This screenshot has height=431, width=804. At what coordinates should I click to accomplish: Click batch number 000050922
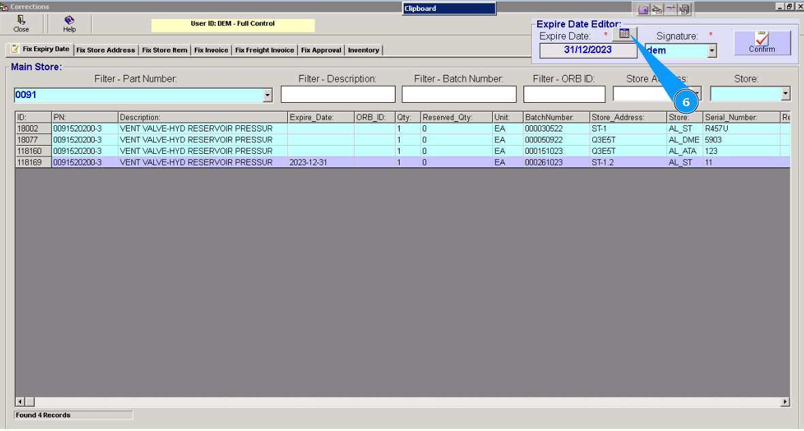(x=556, y=140)
